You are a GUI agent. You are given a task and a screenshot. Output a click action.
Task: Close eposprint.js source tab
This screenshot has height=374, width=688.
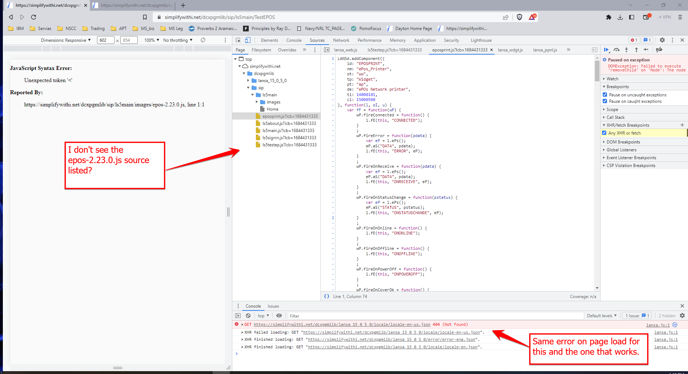pyautogui.click(x=491, y=50)
